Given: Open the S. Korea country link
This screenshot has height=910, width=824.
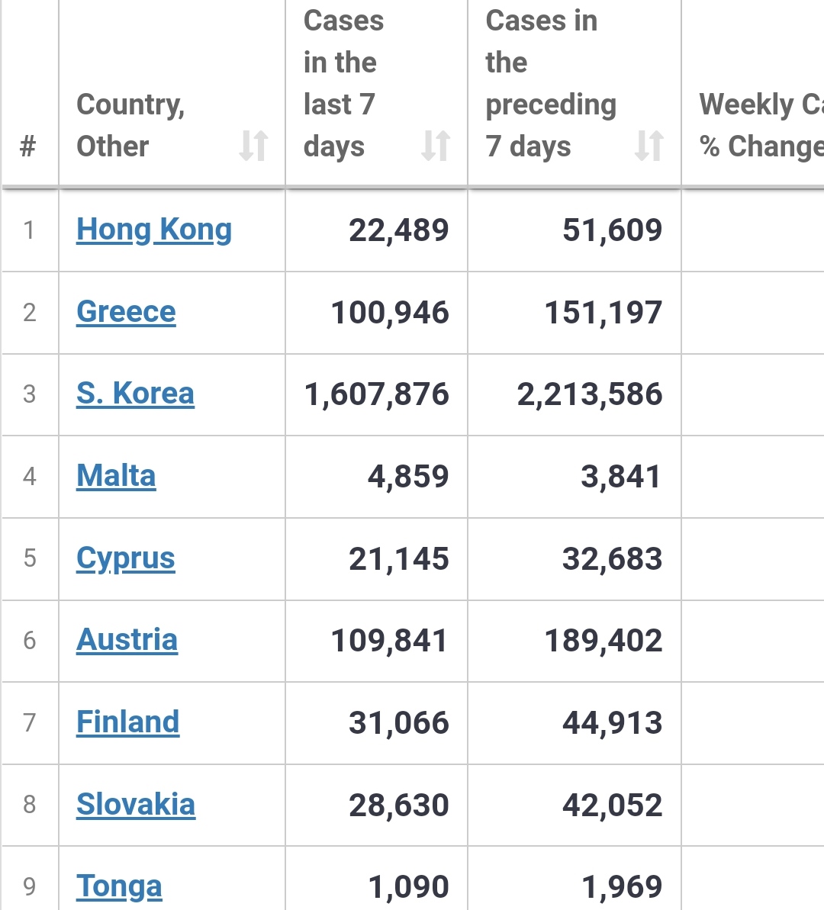Looking at the screenshot, I should point(135,394).
